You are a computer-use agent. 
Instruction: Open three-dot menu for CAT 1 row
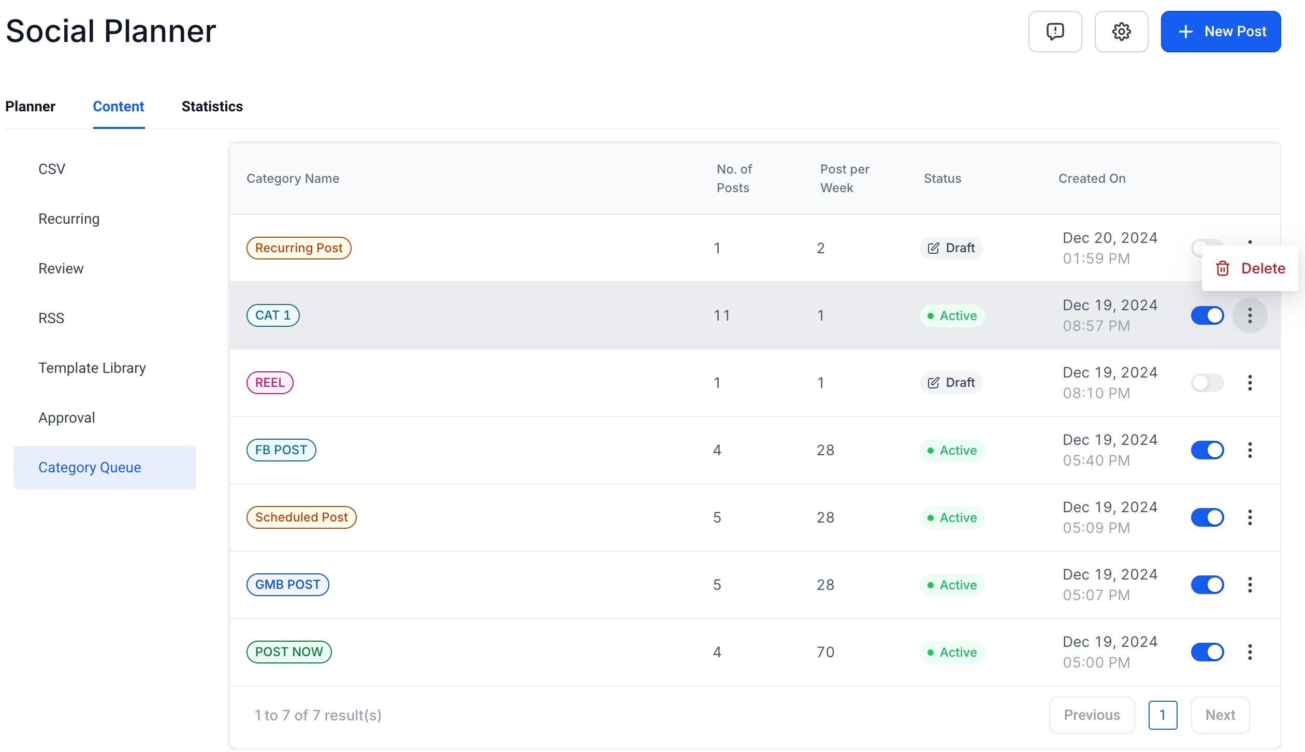(x=1249, y=315)
